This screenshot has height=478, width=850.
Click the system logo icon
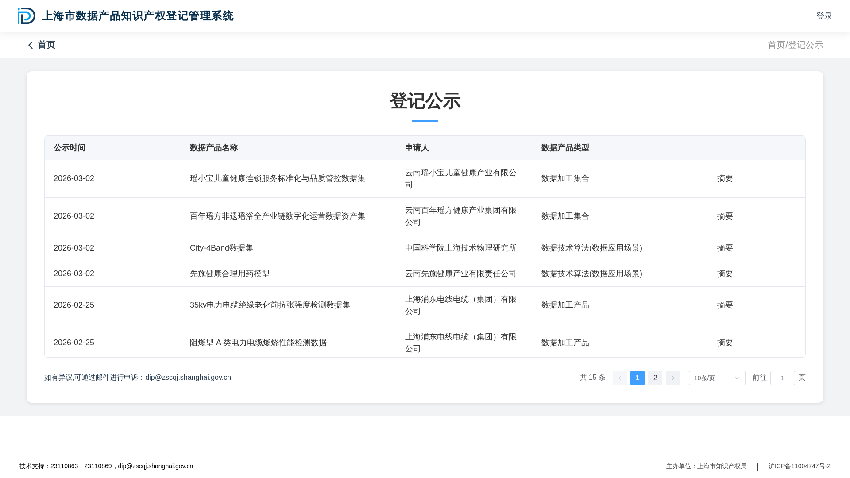coord(26,16)
